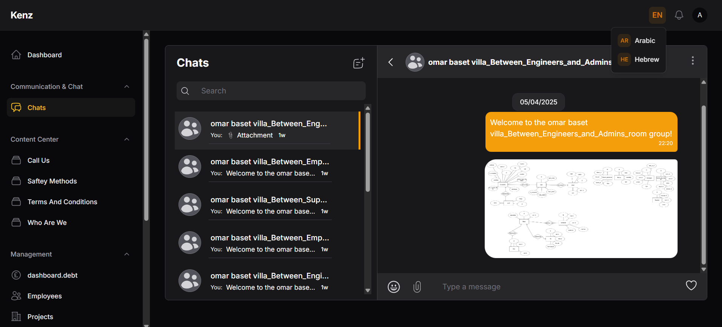Open notifications bell
722x327 pixels.
679,15
